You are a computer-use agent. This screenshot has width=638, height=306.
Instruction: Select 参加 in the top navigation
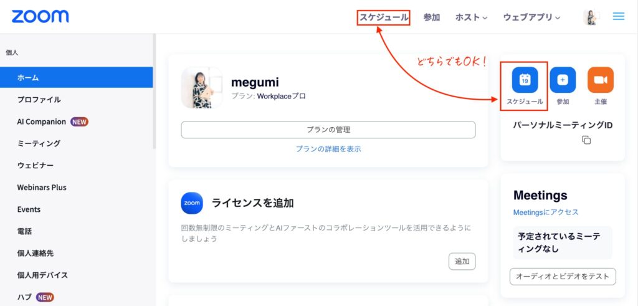pos(432,17)
